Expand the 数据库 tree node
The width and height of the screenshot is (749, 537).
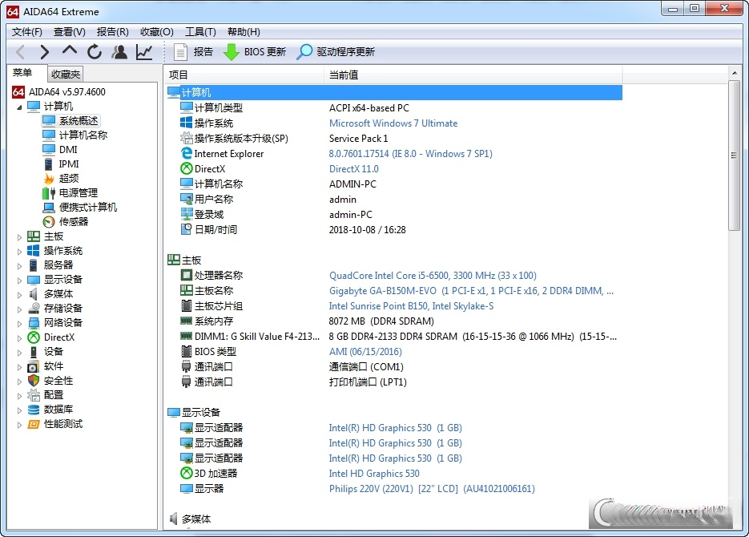(x=19, y=410)
